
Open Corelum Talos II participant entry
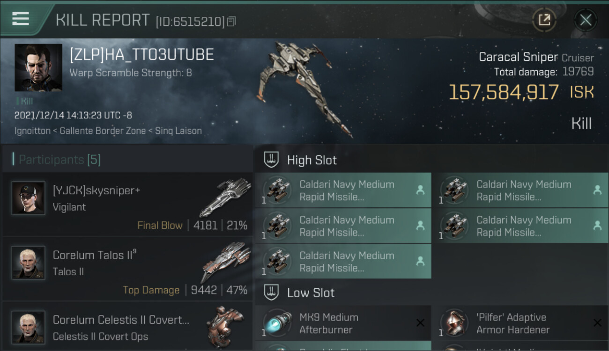point(126,269)
